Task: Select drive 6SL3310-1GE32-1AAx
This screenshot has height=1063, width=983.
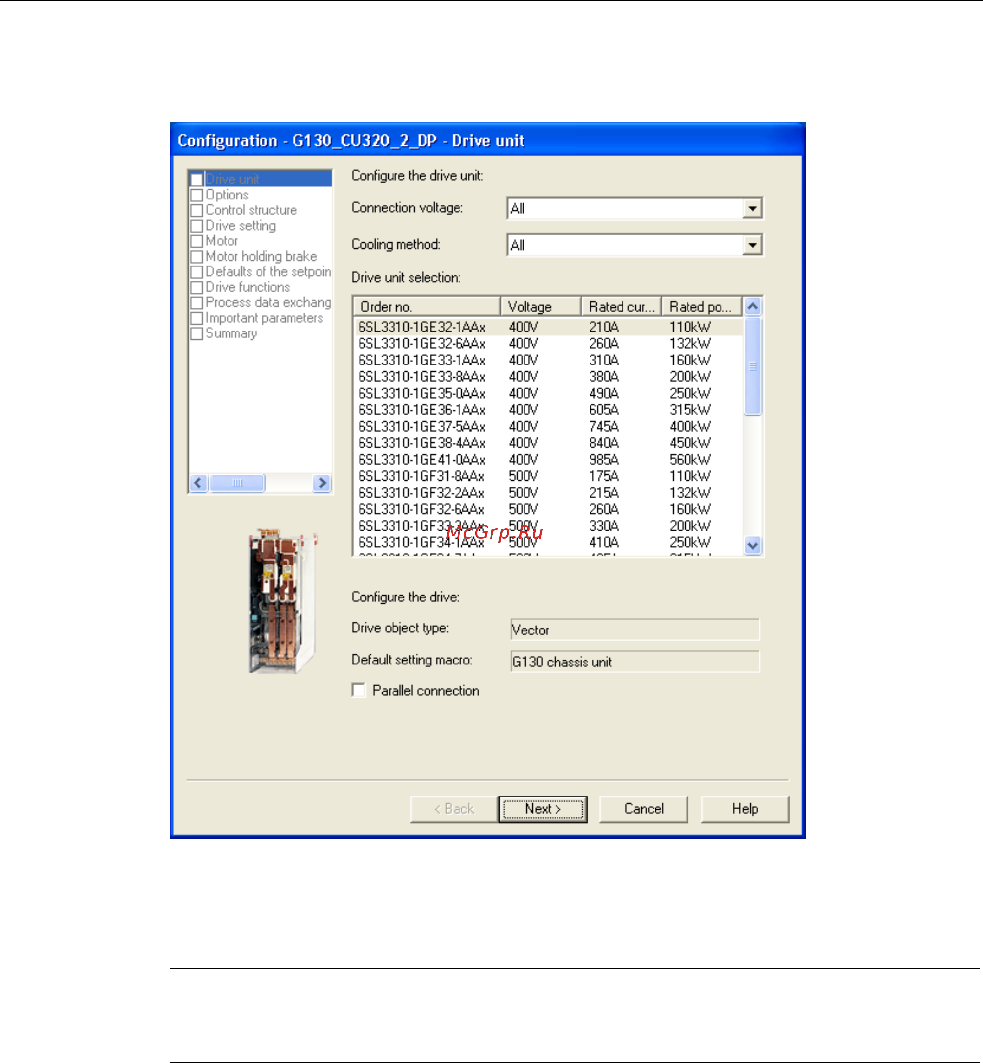Action: point(549,327)
